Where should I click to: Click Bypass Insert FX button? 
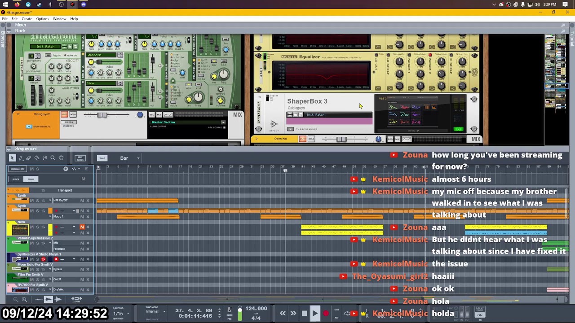click(68, 122)
